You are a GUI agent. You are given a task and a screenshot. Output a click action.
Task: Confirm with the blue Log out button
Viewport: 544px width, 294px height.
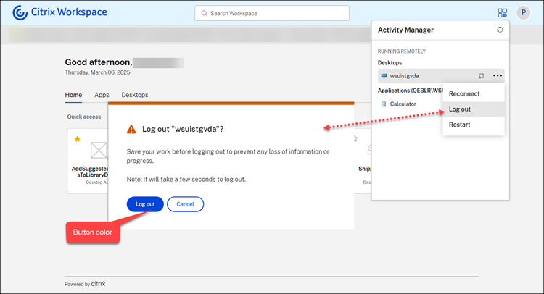point(145,204)
